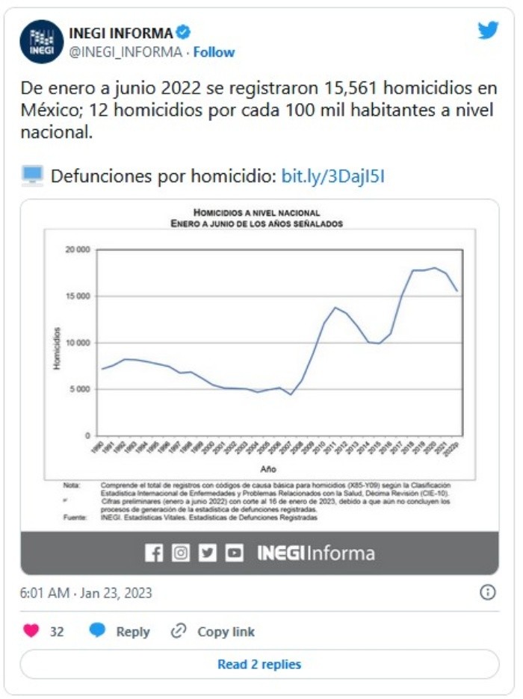The image size is (523, 699).
Task: Click the Facebook icon in banner
Action: pos(154,553)
